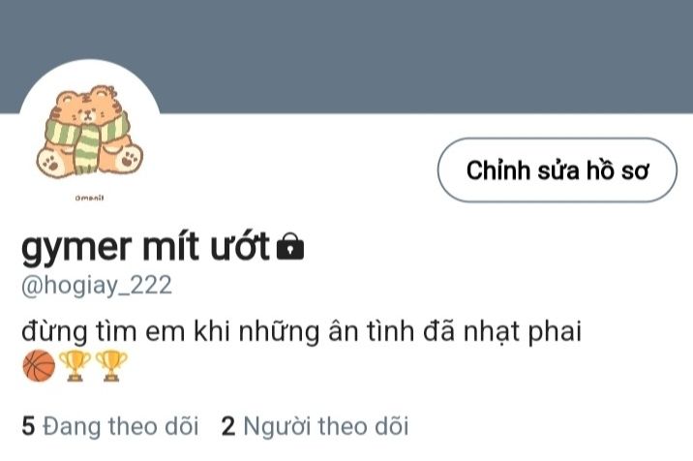Image resolution: width=693 pixels, height=461 pixels.
Task: Click the following count number 5
Action: (28, 426)
